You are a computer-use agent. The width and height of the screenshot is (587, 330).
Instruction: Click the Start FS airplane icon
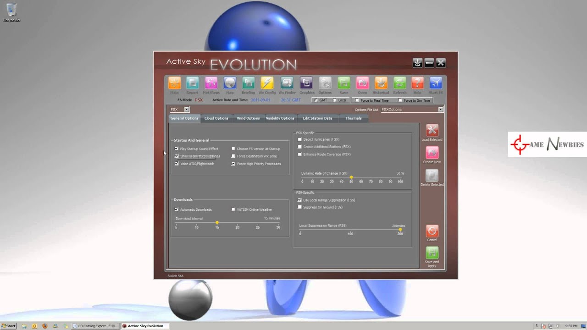(x=436, y=83)
